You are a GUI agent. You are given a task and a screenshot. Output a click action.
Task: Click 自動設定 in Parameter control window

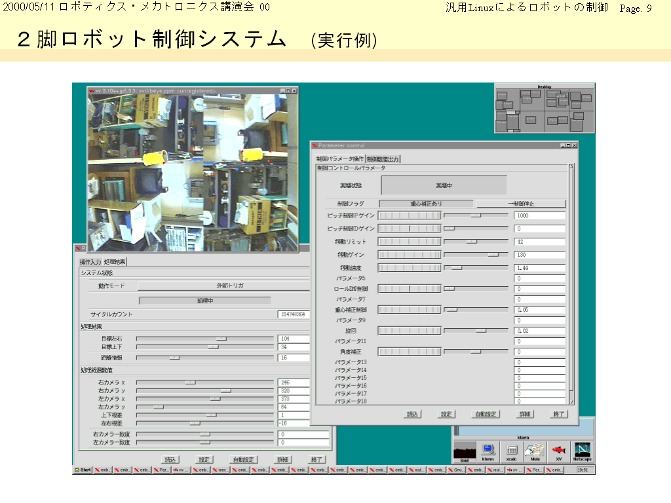[x=486, y=414]
